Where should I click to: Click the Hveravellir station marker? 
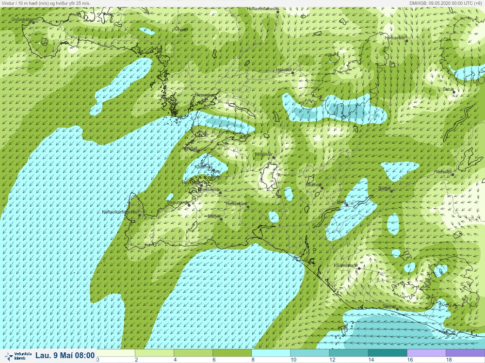coord(406,41)
